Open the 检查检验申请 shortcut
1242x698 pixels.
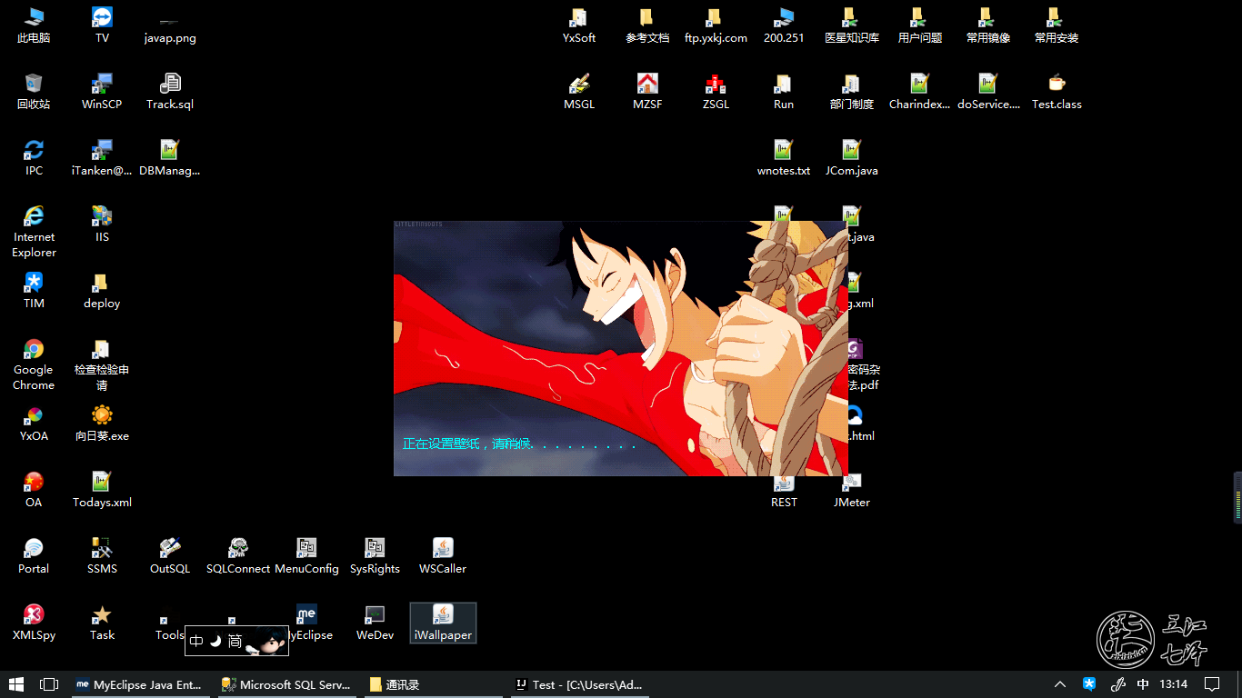point(102,364)
